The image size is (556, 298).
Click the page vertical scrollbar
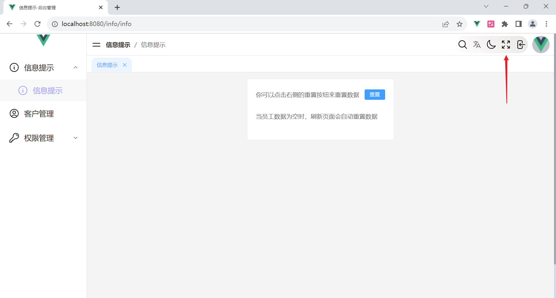(x=555, y=149)
